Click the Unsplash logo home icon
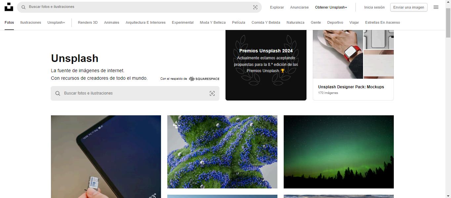This screenshot has height=198, width=451. click(9, 7)
